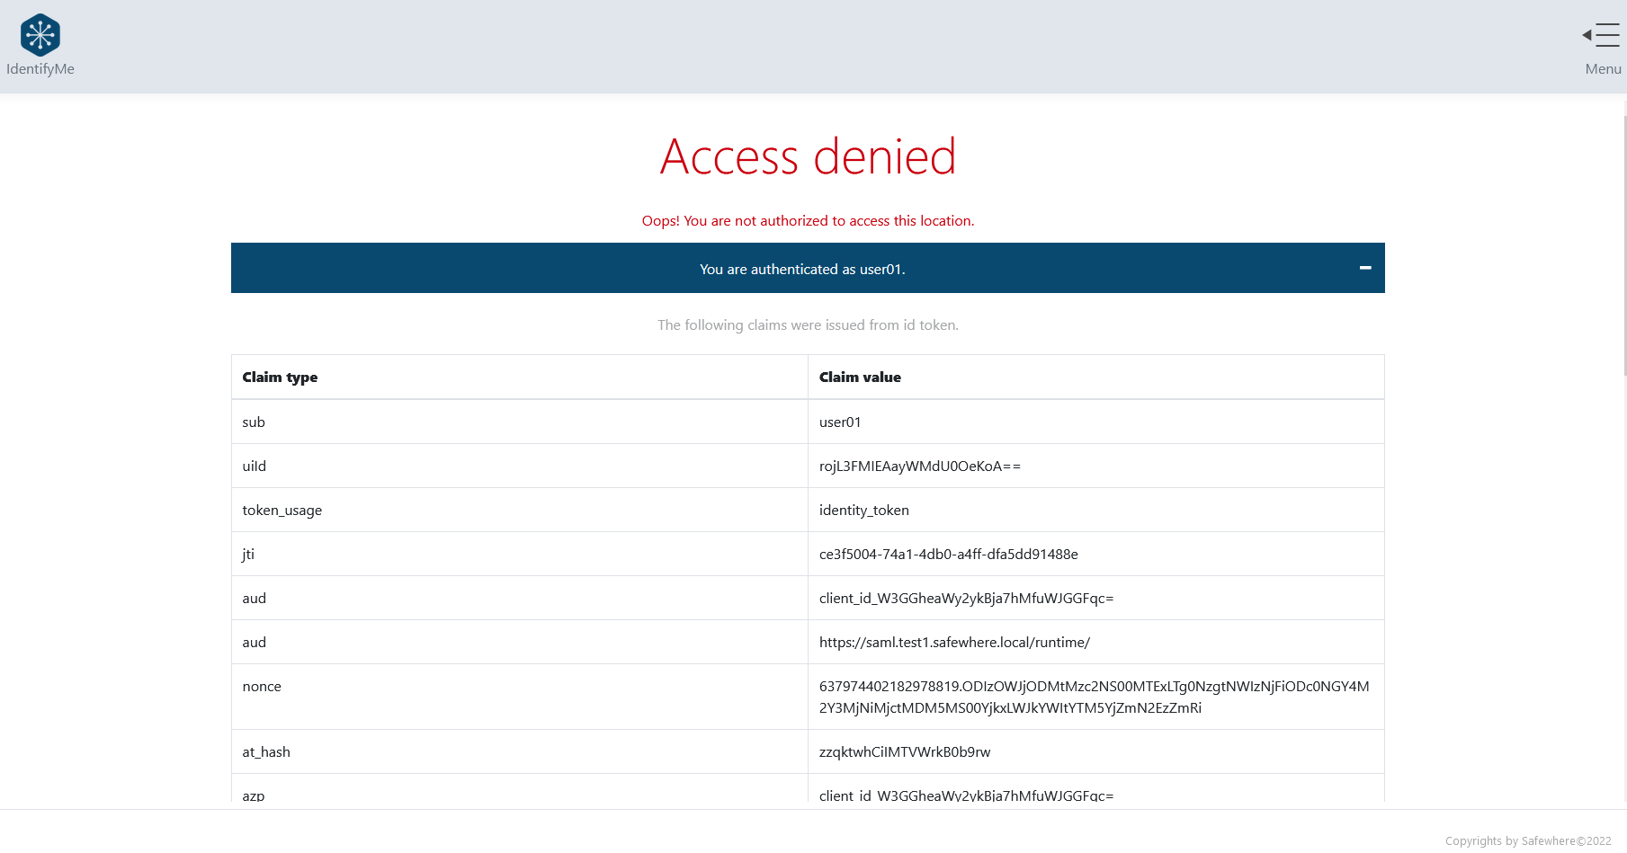Open the hamburger Menu icon
This screenshot has width=1627, height=853.
pyautogui.click(x=1602, y=35)
